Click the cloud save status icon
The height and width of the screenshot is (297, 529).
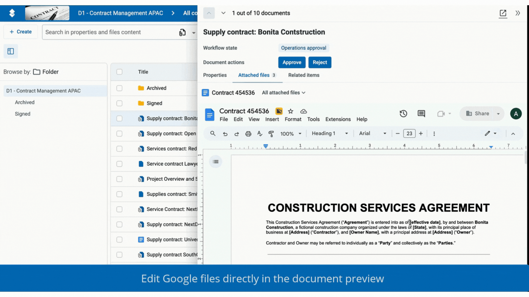pos(303,111)
